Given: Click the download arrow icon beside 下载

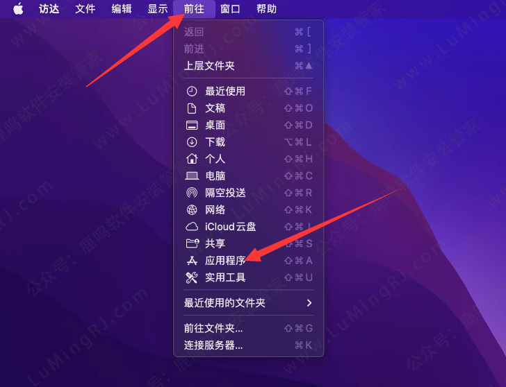Looking at the screenshot, I should point(192,142).
